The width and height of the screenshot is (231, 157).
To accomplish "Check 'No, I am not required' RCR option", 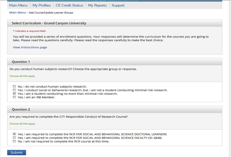I will (x=14, y=141).
